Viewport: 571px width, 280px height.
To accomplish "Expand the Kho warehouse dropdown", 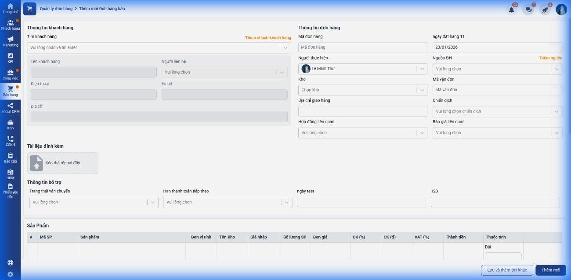I will tap(363, 90).
